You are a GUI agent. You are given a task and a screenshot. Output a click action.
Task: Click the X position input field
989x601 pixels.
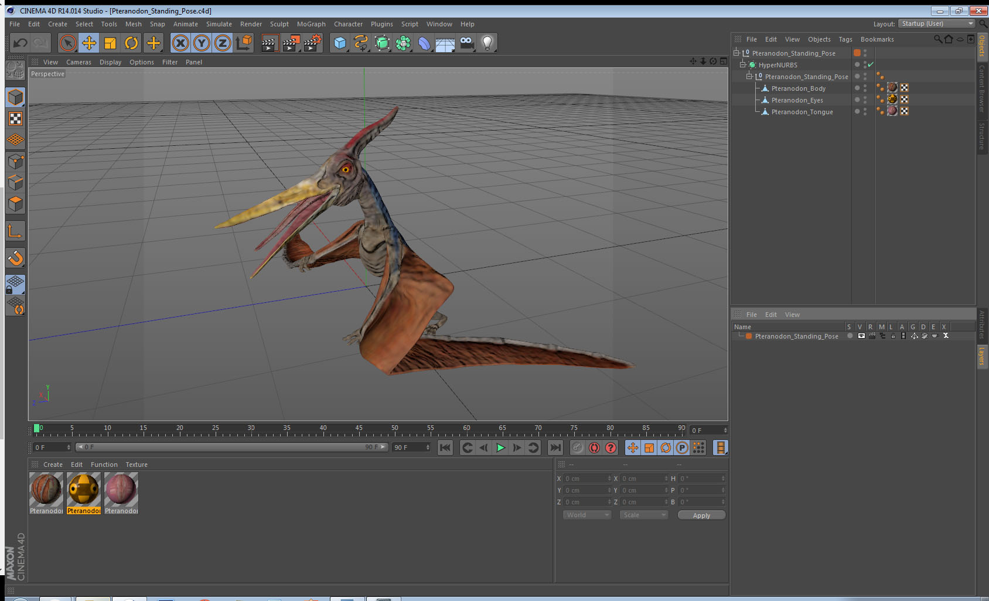click(x=588, y=479)
